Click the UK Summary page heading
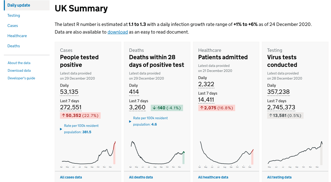331x182 pixels. pos(81,8)
